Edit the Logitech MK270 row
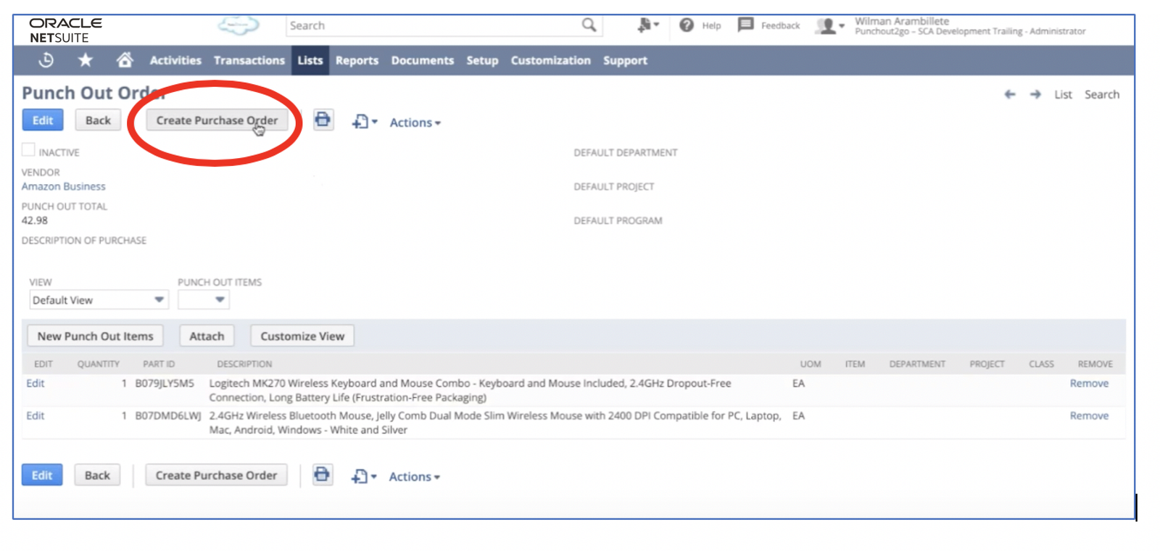This screenshot has width=1160, height=551. [x=36, y=383]
